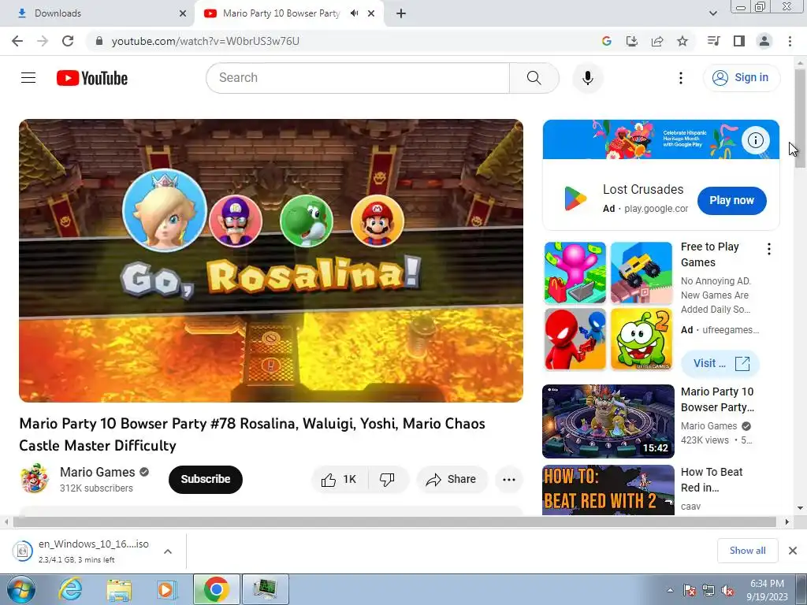Start voice search with microphone icon
Screen dimensions: 807x605
click(587, 78)
